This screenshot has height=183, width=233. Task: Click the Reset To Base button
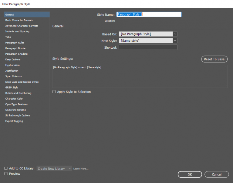click(x=214, y=59)
